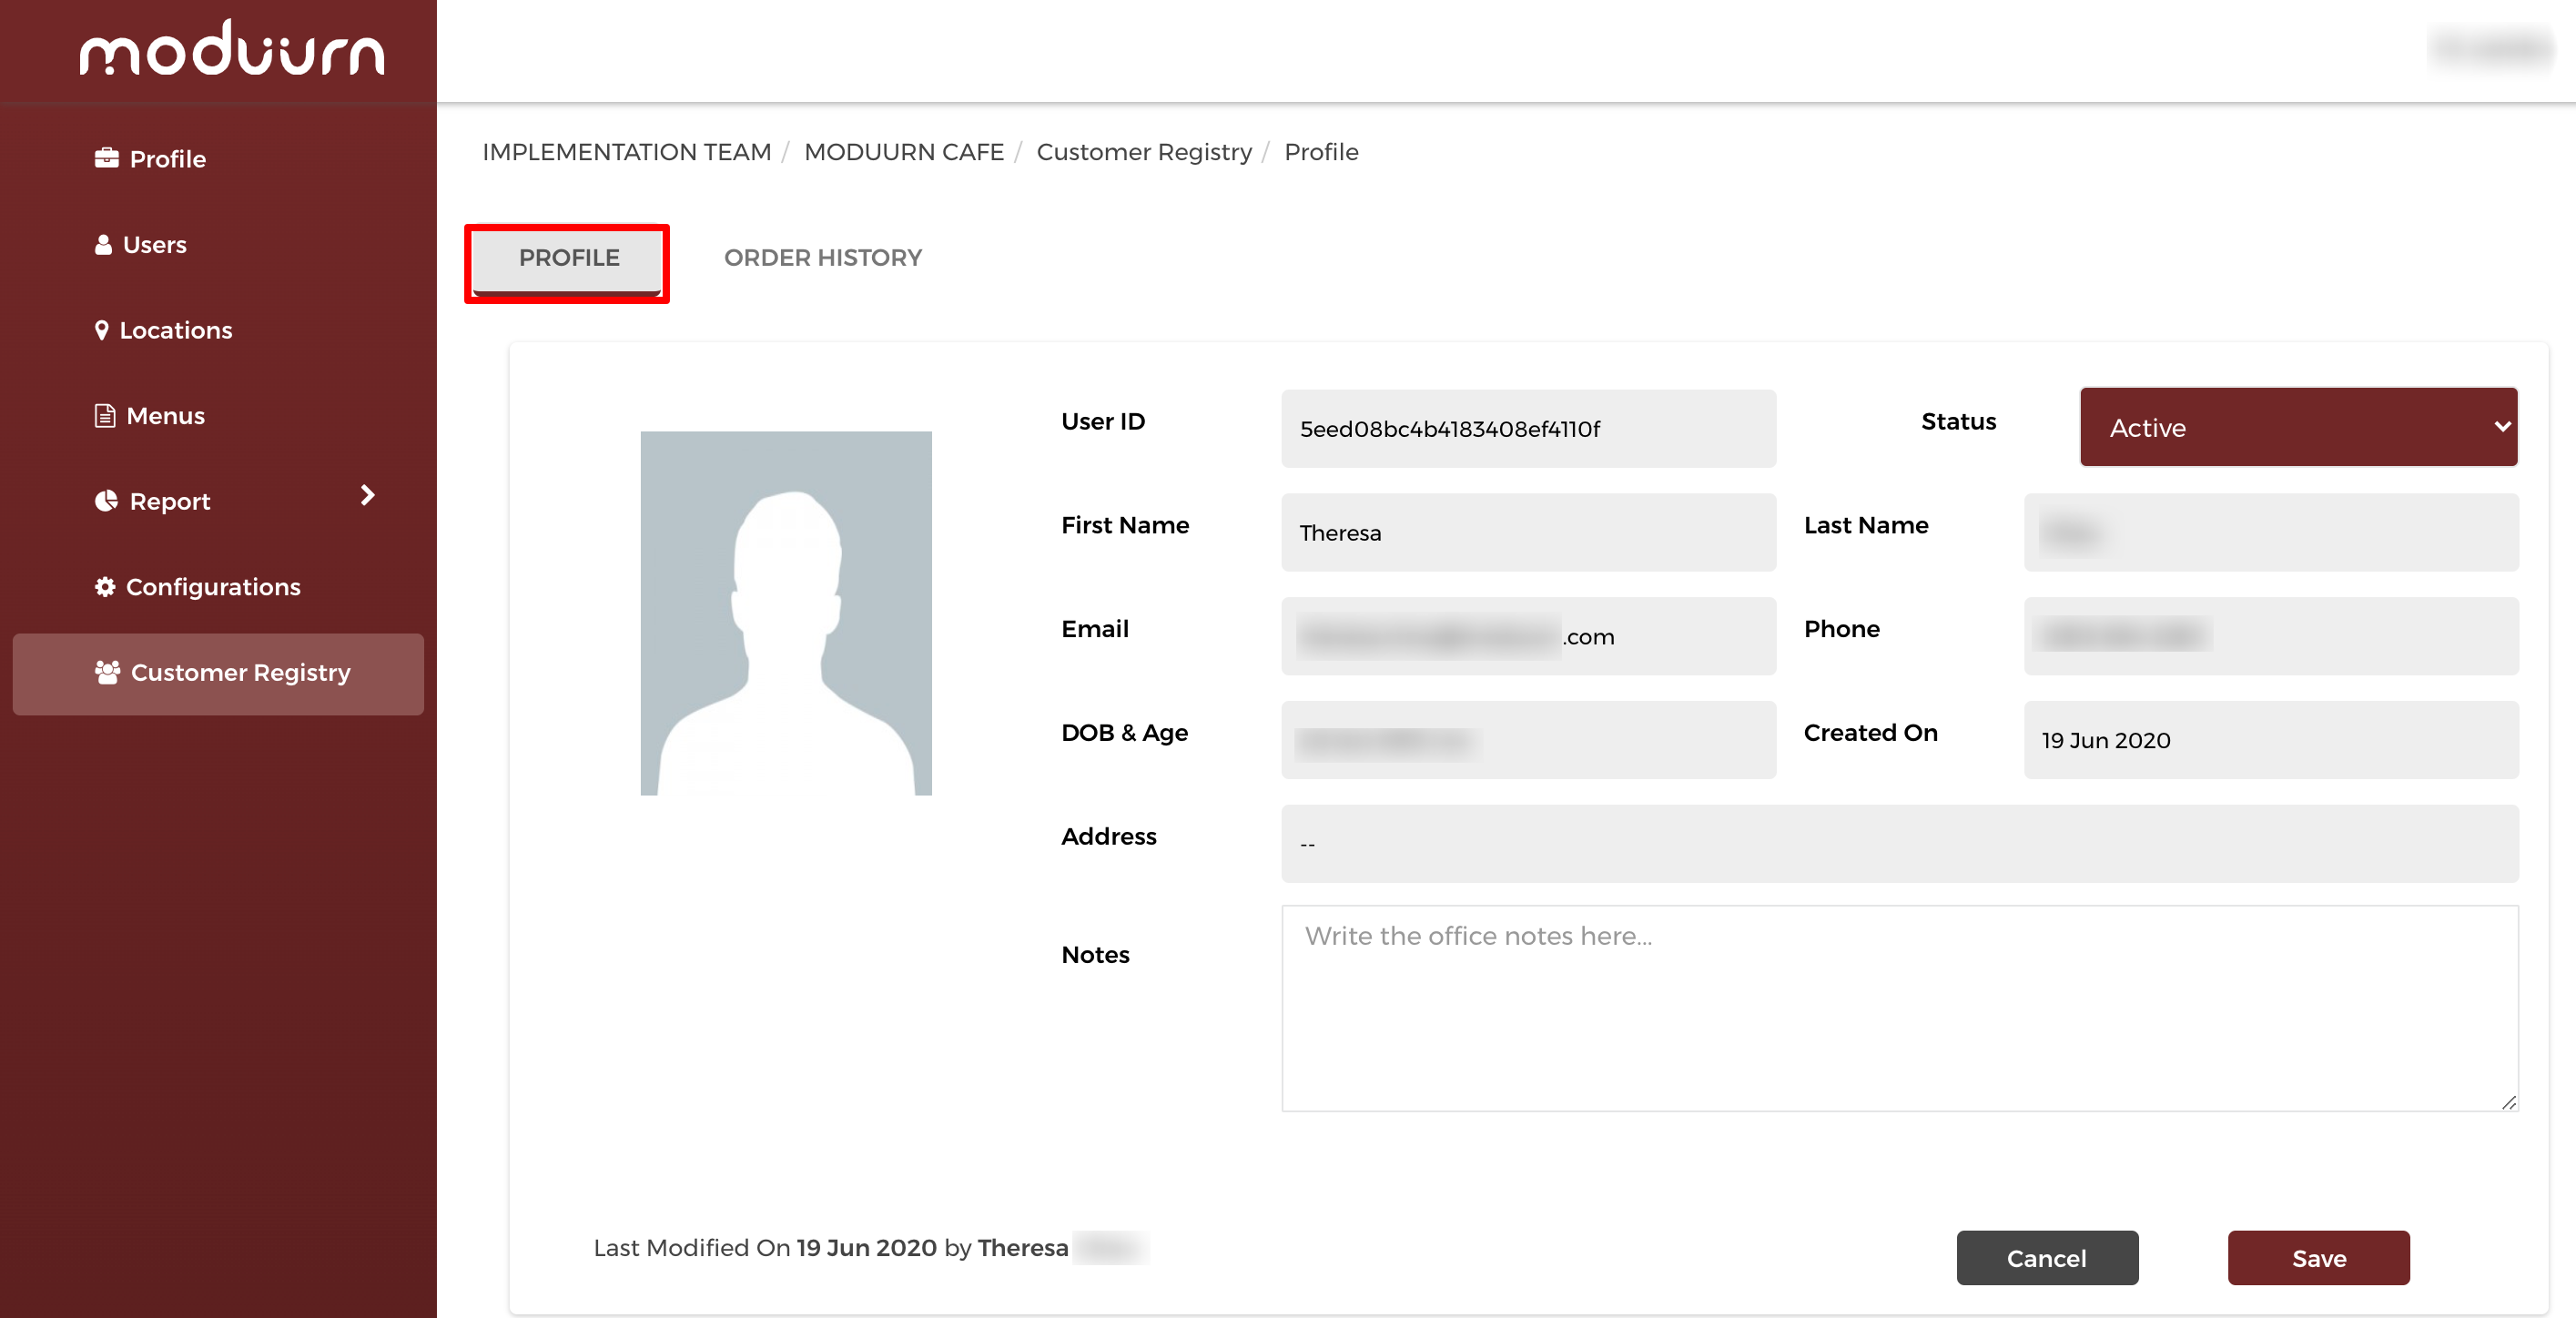Open Menus in the sidebar
Image resolution: width=2576 pixels, height=1318 pixels.
point(165,416)
